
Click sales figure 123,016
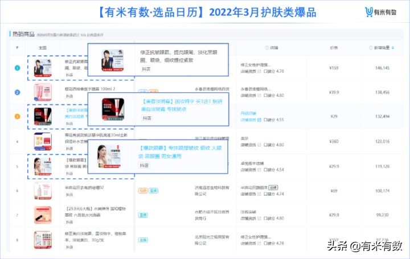tap(382, 141)
